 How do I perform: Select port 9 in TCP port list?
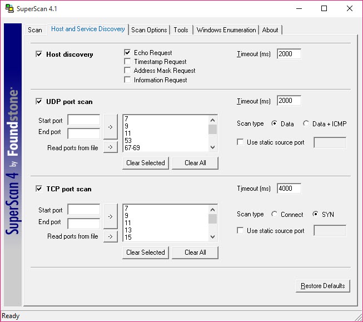pos(166,215)
